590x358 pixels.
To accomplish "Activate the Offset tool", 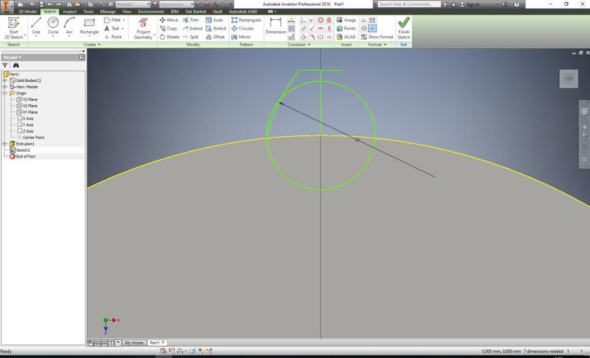I will click(215, 37).
